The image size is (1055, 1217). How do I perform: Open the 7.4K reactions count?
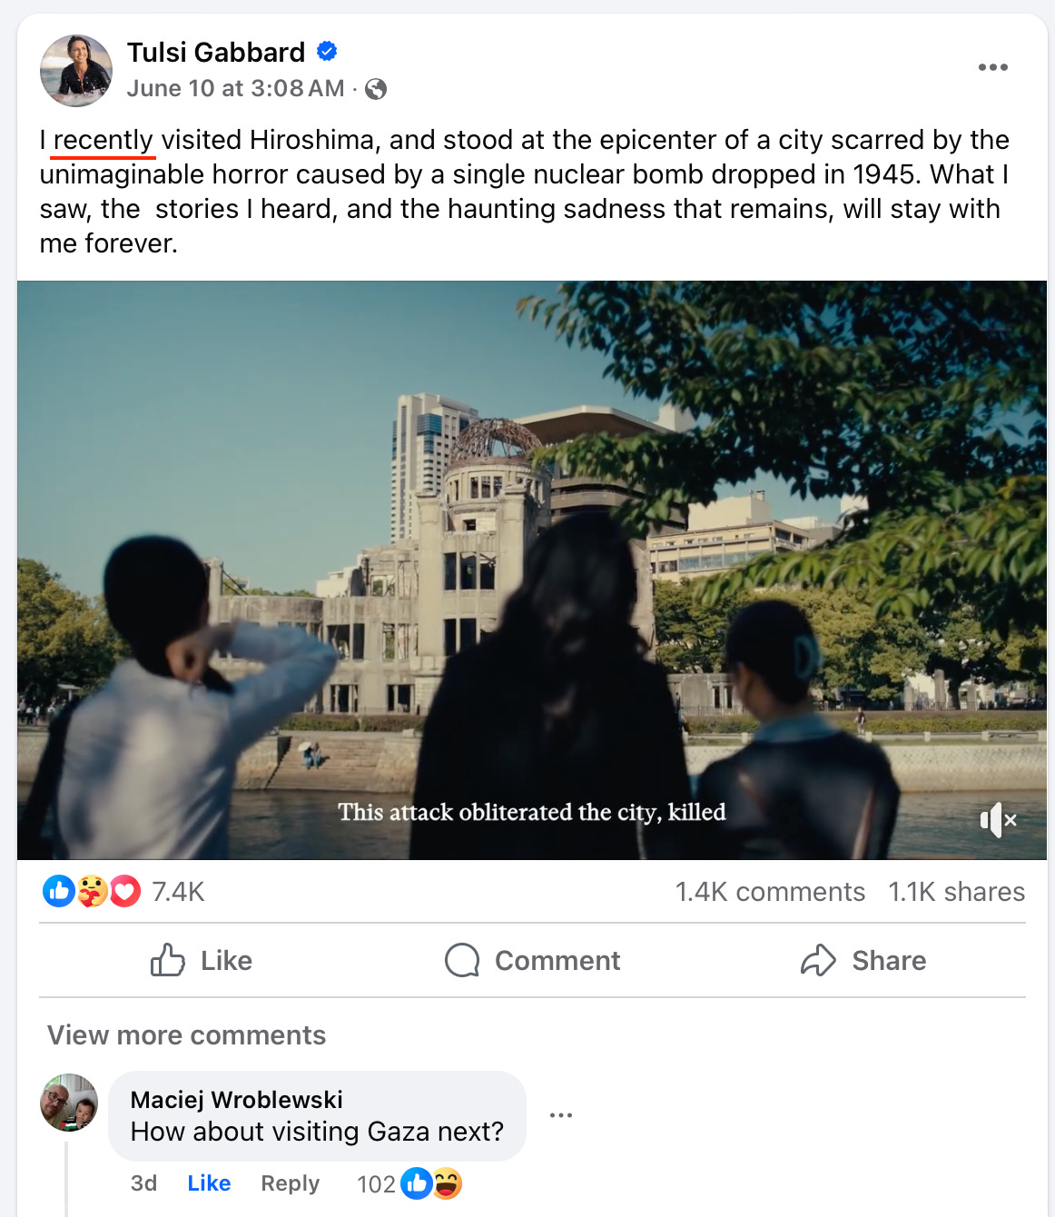178,892
